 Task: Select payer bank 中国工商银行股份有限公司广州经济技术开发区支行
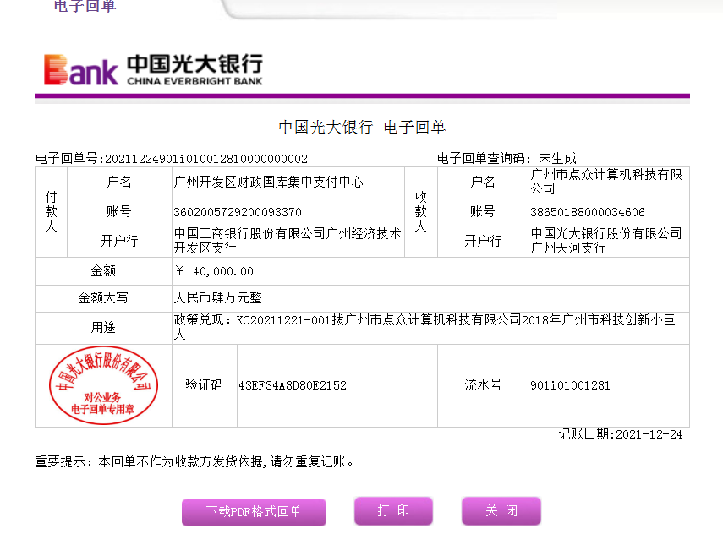point(288,241)
